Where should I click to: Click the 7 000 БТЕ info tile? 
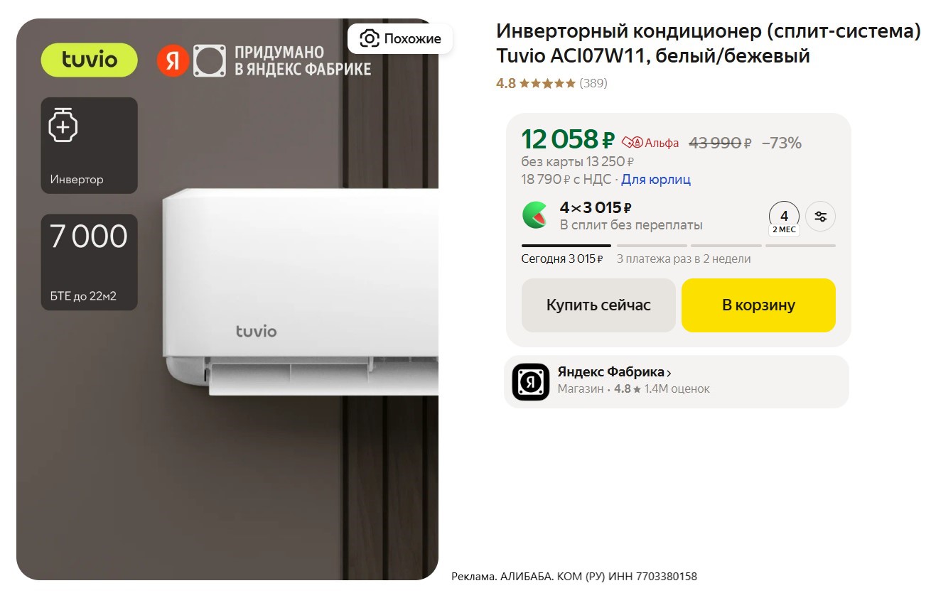90,262
